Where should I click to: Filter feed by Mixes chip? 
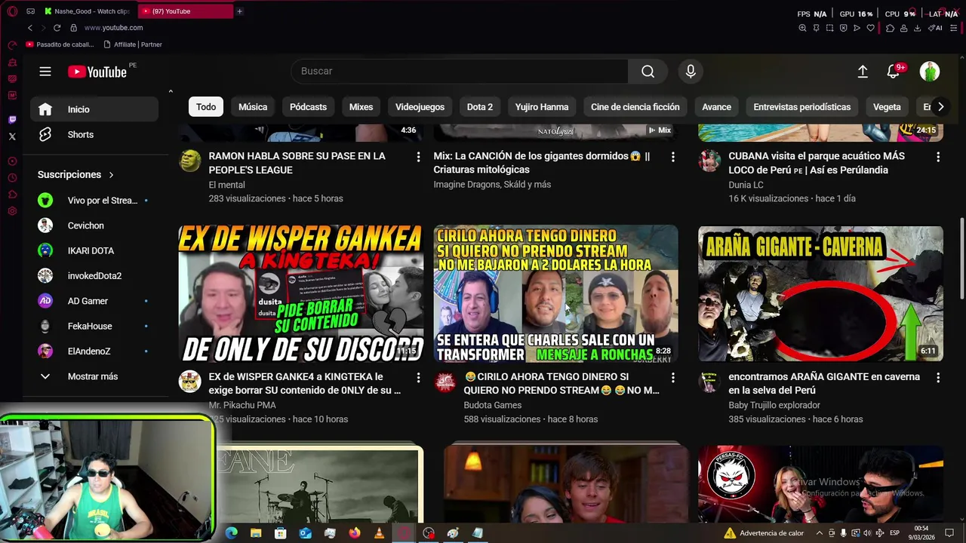361,107
